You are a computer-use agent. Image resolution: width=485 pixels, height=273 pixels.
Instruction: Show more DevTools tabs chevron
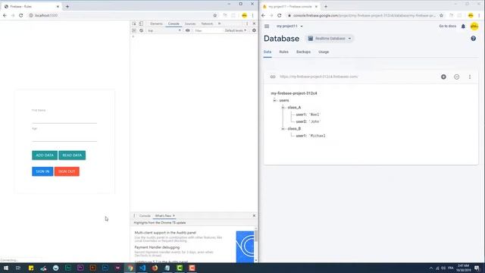pyautogui.click(x=219, y=24)
